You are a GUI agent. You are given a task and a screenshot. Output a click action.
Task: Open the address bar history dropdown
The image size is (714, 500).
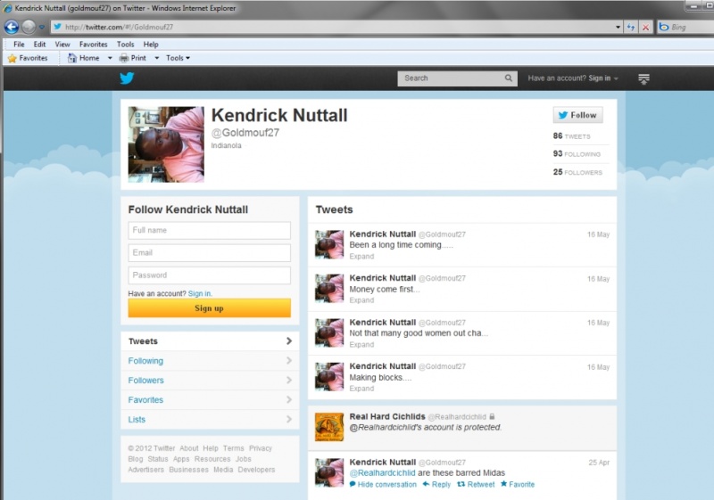click(618, 28)
